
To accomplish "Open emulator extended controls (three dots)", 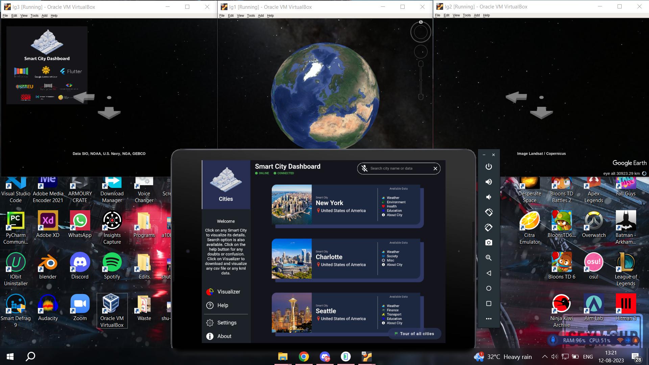I will [489, 319].
